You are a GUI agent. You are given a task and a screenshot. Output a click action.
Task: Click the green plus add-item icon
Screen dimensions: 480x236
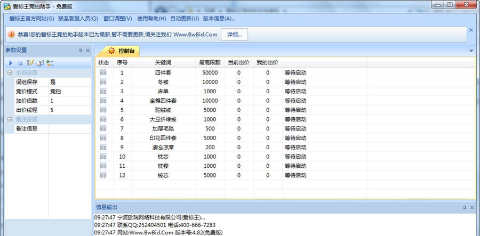(x=50, y=63)
